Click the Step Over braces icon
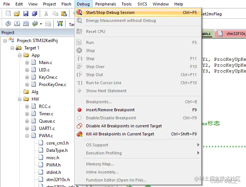Viewport: 246px width, 187px height. (x=80, y=67)
